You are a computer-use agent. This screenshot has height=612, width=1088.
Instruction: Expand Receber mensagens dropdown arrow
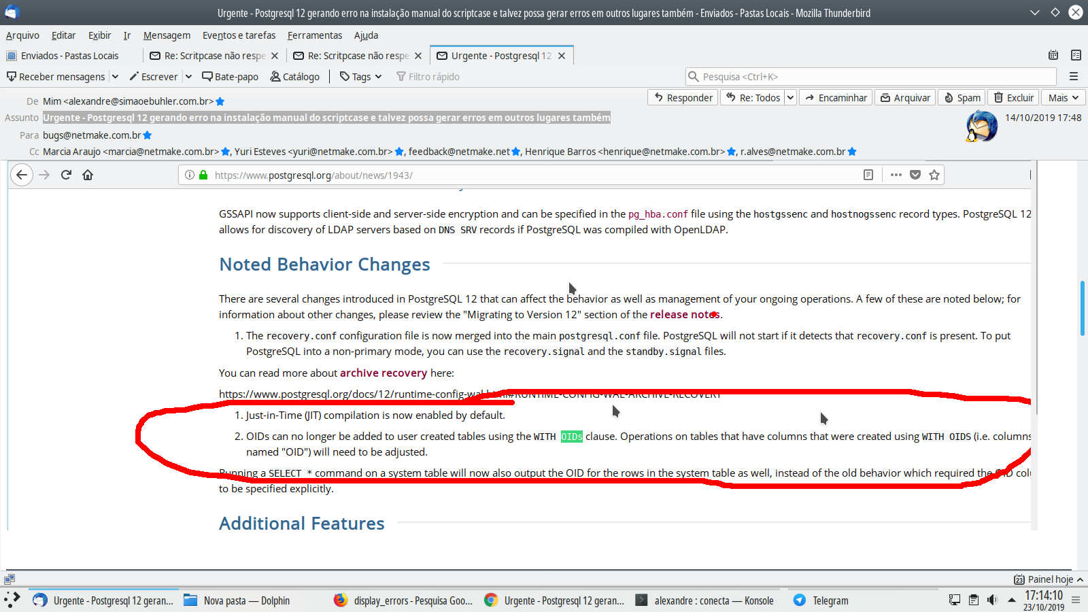pos(115,77)
